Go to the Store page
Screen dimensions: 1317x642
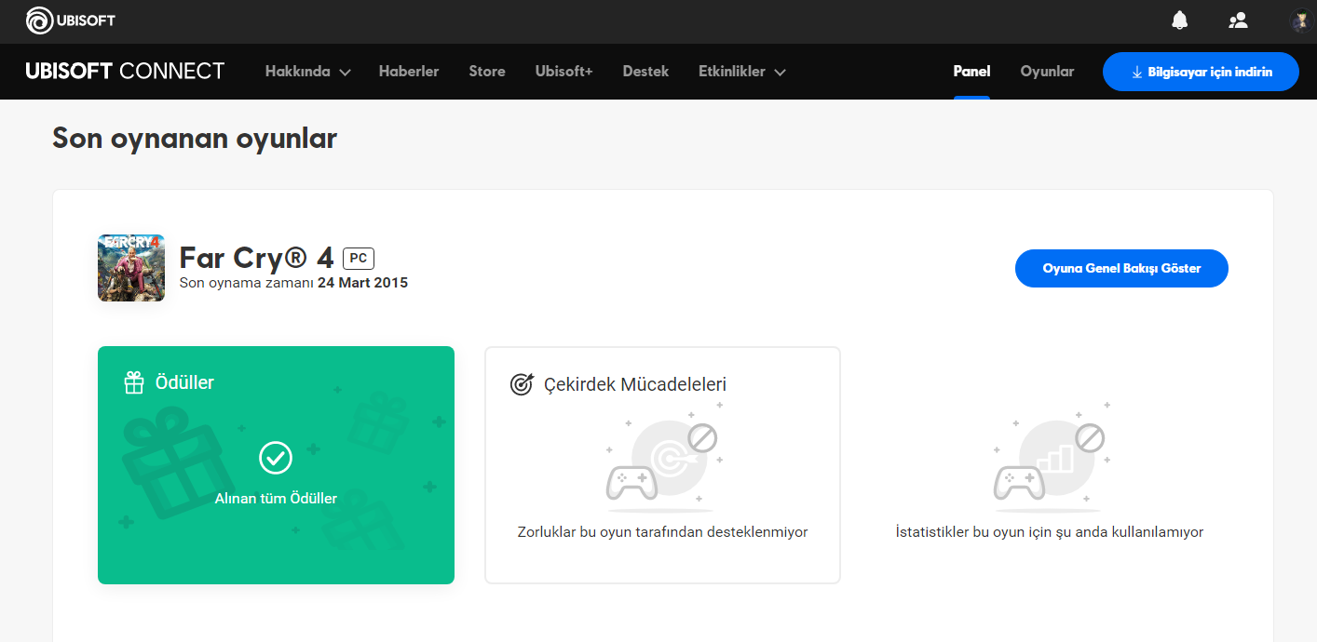(487, 72)
